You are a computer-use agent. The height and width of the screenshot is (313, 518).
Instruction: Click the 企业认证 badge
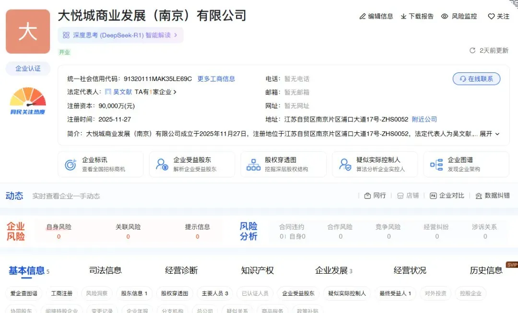point(28,69)
